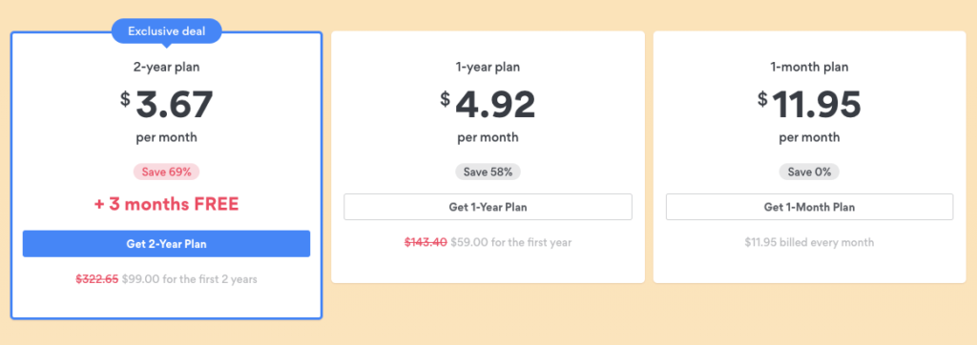Click the + 3 months FREE text
This screenshot has width=977, height=345.
(166, 205)
